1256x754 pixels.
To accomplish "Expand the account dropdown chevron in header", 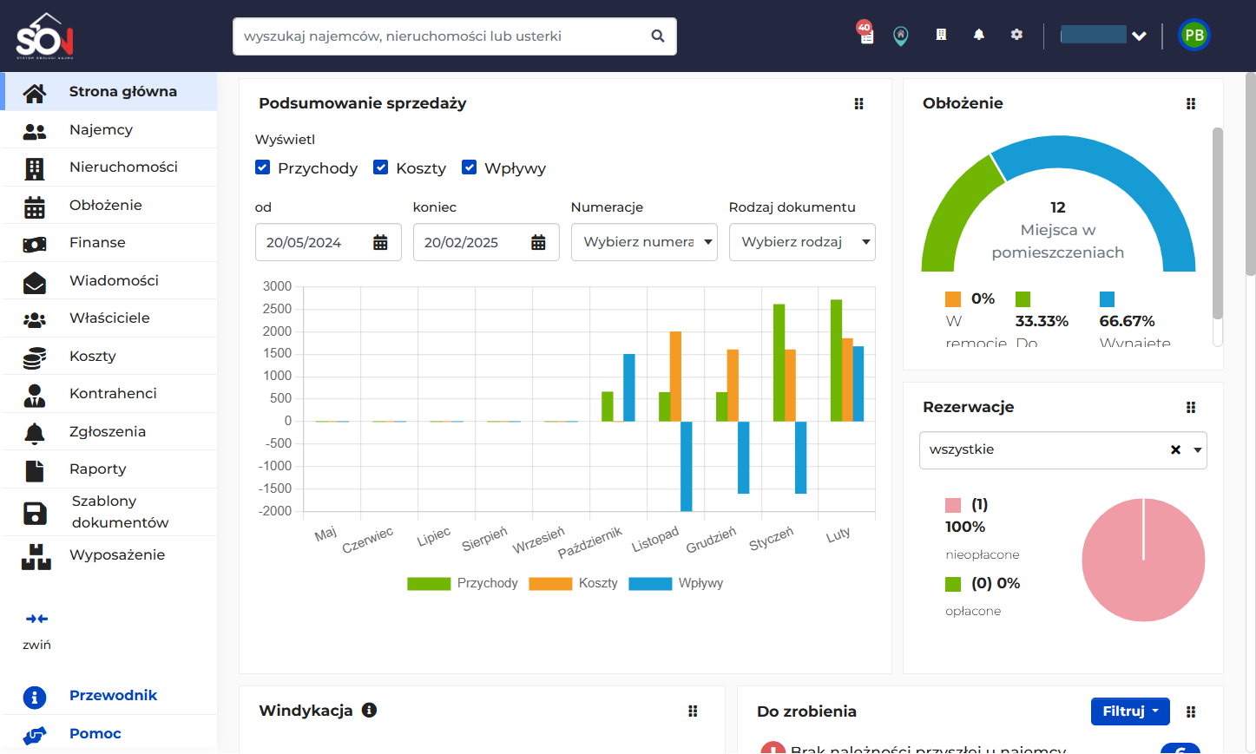I will click(x=1140, y=36).
